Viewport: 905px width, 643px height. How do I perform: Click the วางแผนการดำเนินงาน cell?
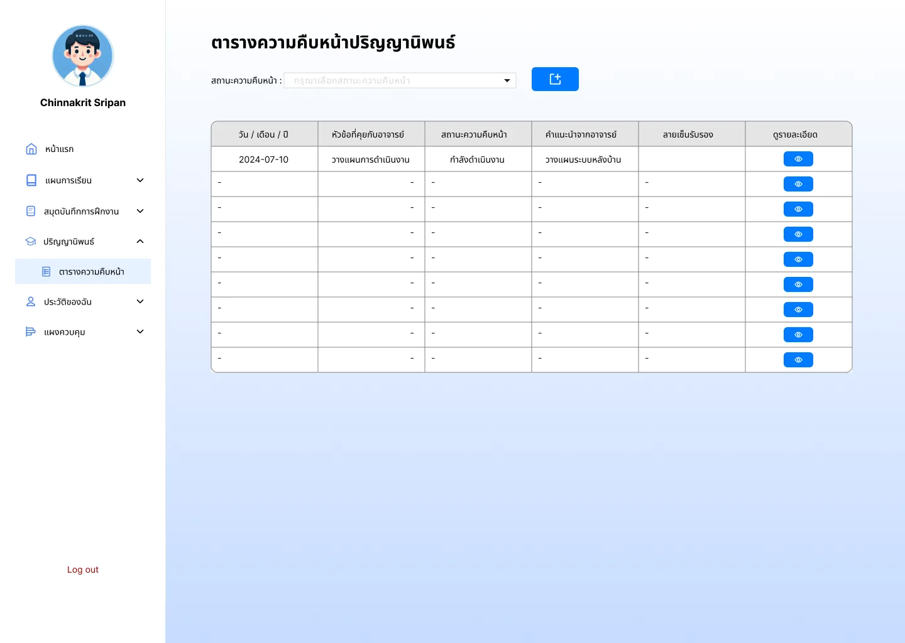pyautogui.click(x=371, y=159)
